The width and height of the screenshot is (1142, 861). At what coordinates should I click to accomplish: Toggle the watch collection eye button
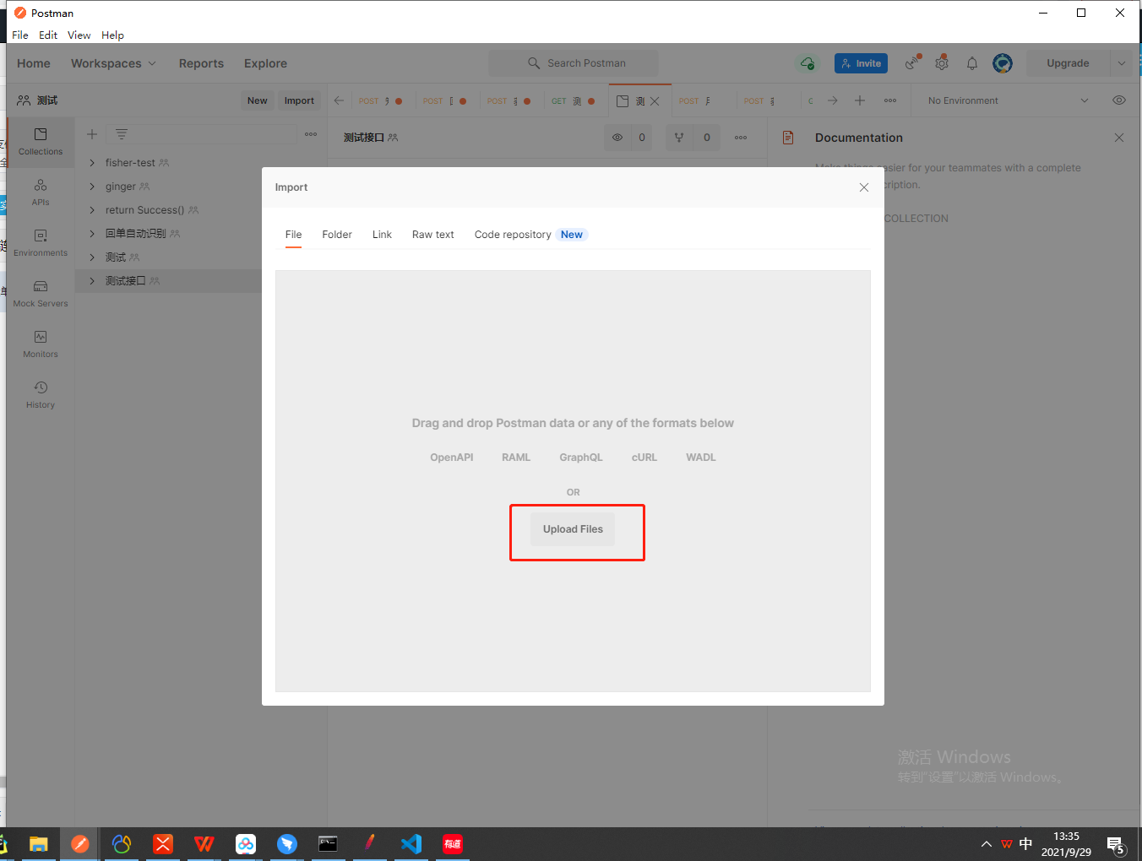[x=617, y=138]
